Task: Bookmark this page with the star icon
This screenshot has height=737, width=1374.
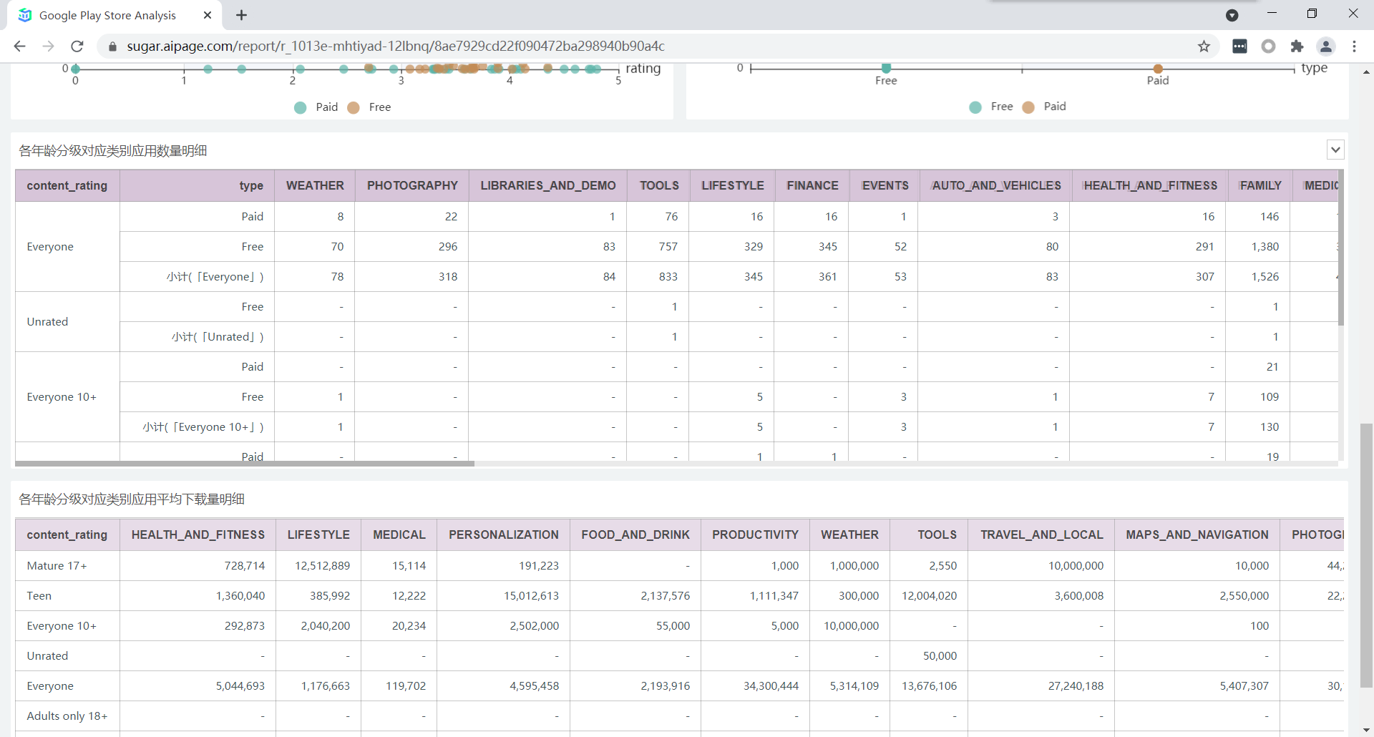Action: pyautogui.click(x=1204, y=46)
